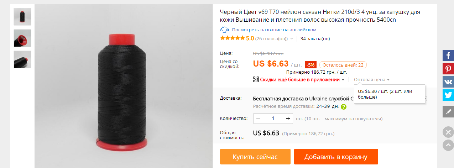Share the product on Facebook
454x168 pixels.
point(448,56)
